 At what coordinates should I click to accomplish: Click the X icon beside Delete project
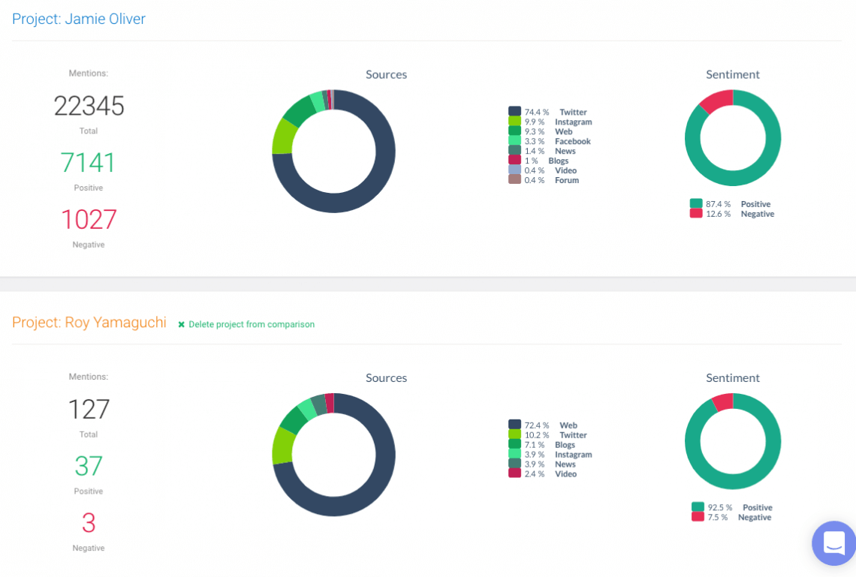point(181,324)
